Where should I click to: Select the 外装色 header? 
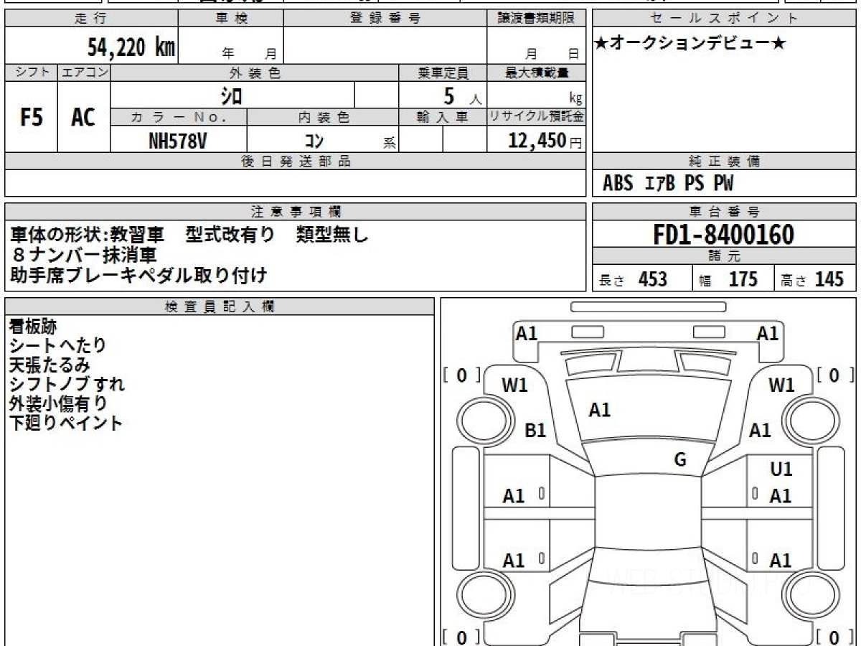click(255, 72)
